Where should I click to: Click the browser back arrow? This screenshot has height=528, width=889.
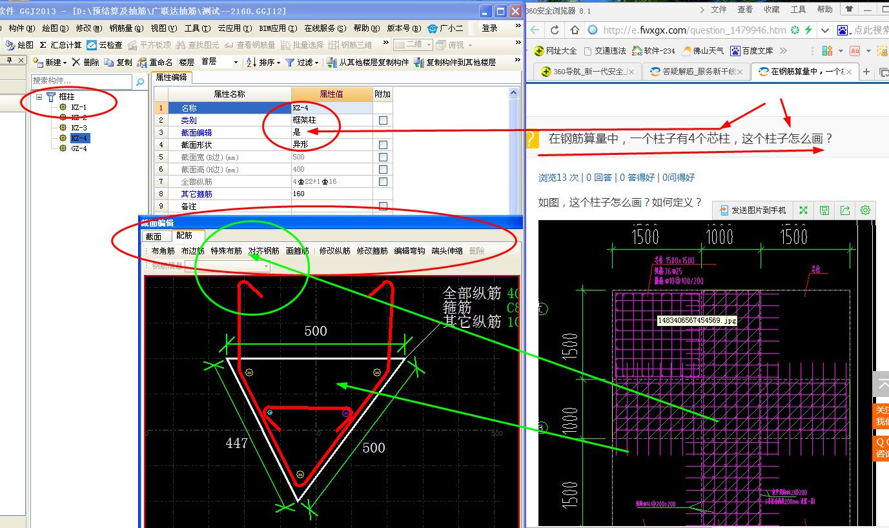pyautogui.click(x=535, y=30)
